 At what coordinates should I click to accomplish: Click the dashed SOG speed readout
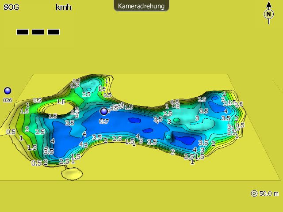[38, 32]
